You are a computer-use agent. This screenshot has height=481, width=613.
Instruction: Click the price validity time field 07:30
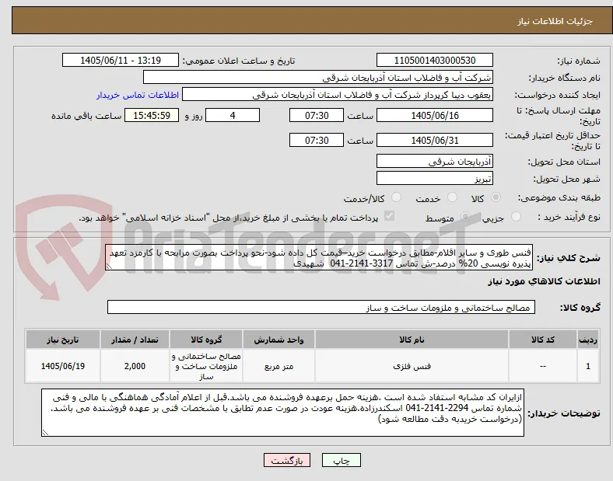[x=317, y=140]
